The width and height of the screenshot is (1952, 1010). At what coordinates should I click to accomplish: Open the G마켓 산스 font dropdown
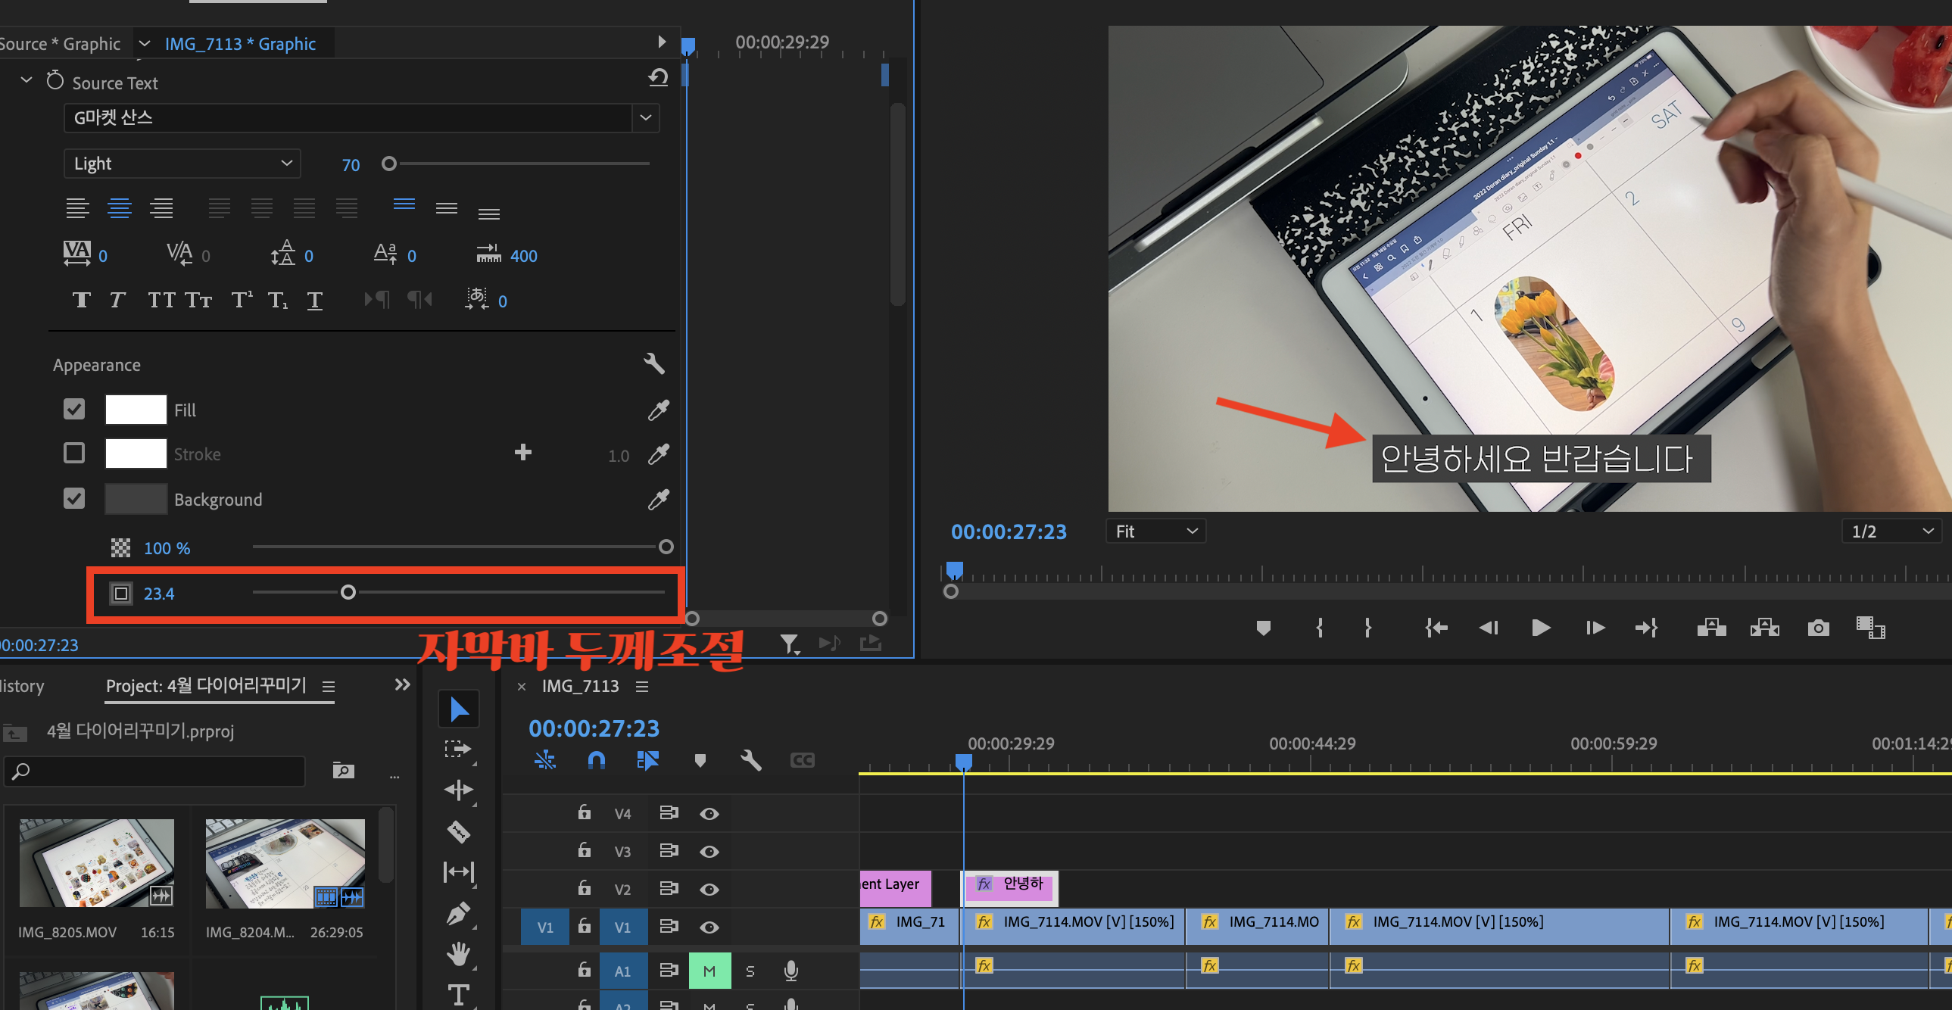(645, 118)
